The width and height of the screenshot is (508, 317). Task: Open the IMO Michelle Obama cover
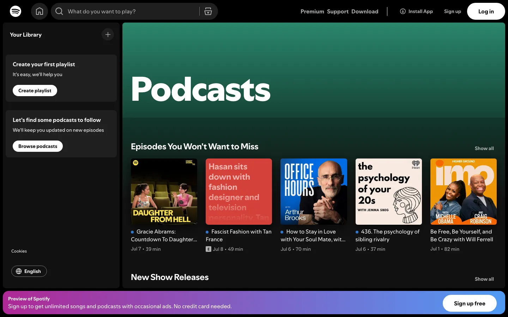464,192
